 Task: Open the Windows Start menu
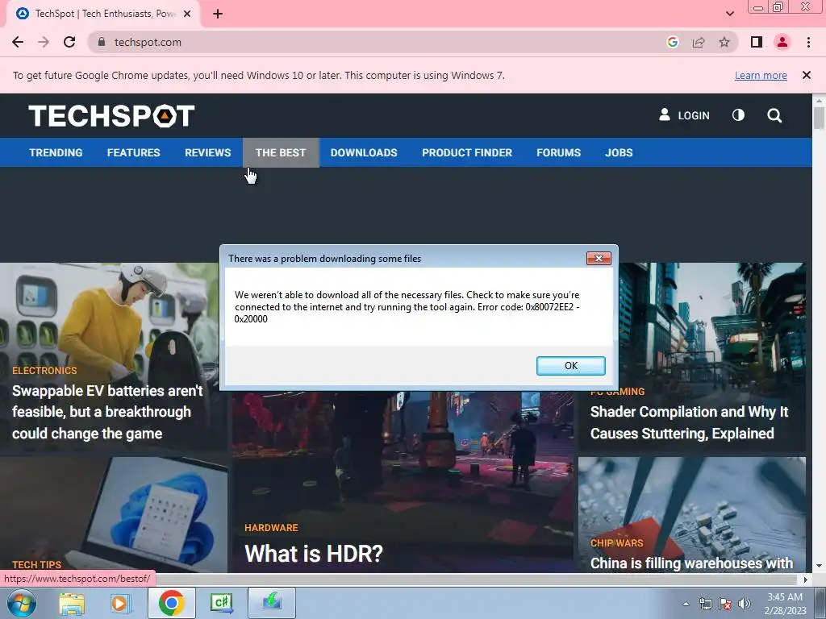21,603
